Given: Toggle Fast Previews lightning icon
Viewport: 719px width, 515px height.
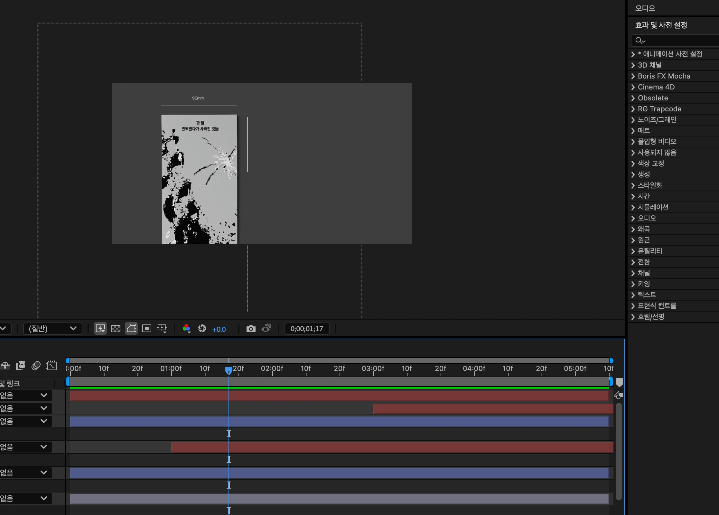Looking at the screenshot, I should [100, 329].
